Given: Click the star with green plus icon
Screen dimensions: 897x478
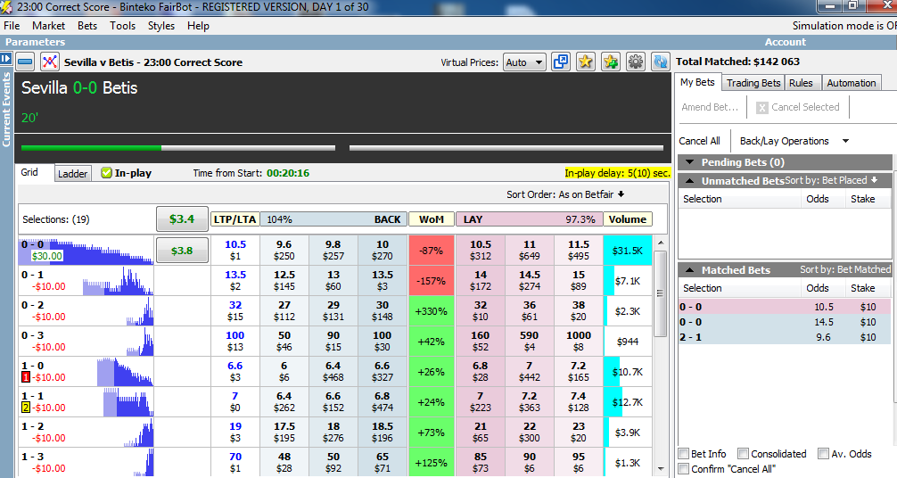Looking at the screenshot, I should pyautogui.click(x=611, y=62).
